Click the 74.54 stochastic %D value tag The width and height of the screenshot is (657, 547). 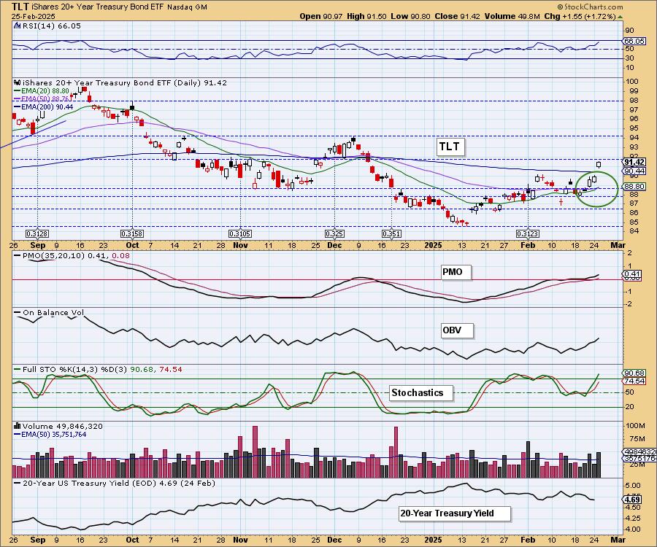(x=634, y=381)
